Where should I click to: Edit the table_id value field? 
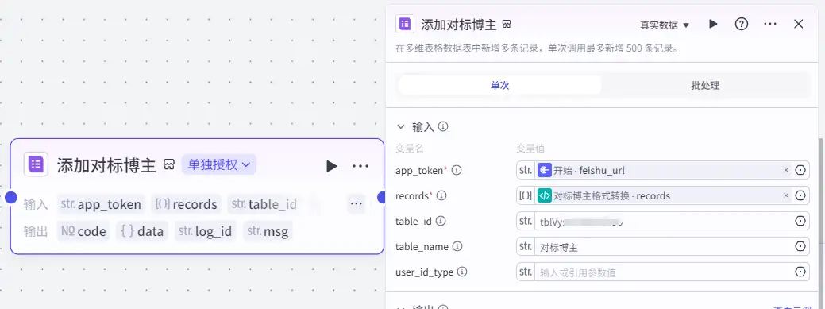click(x=664, y=221)
